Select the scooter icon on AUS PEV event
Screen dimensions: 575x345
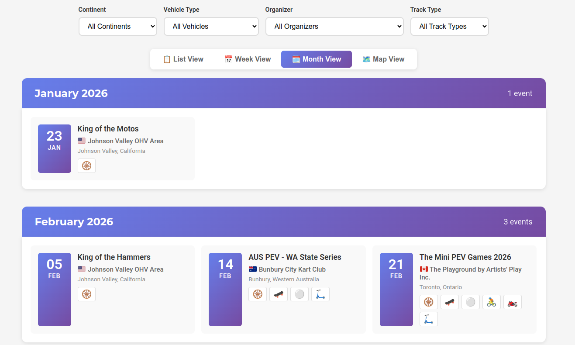[320, 294]
